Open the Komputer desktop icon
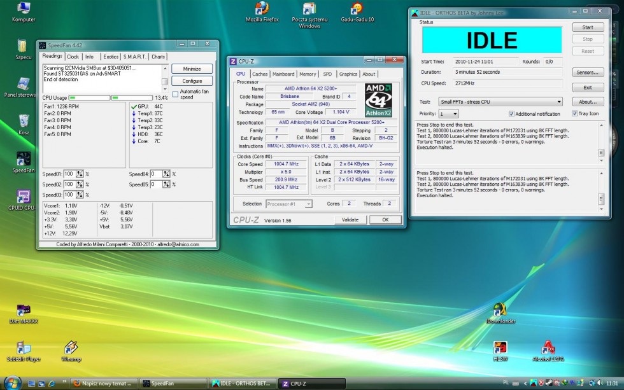 [x=24, y=9]
